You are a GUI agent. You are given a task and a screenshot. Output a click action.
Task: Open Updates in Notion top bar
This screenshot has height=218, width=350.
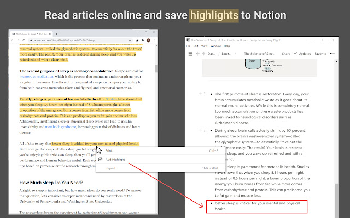click(302, 54)
